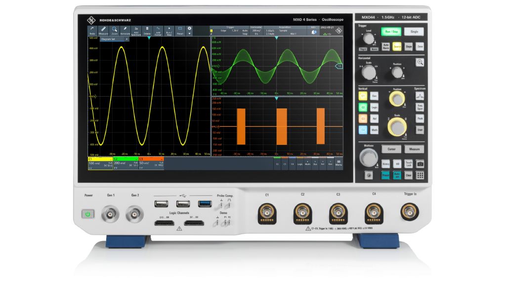Select the Zoom tool in the toolbar
The image size is (506, 284).
pos(114,31)
